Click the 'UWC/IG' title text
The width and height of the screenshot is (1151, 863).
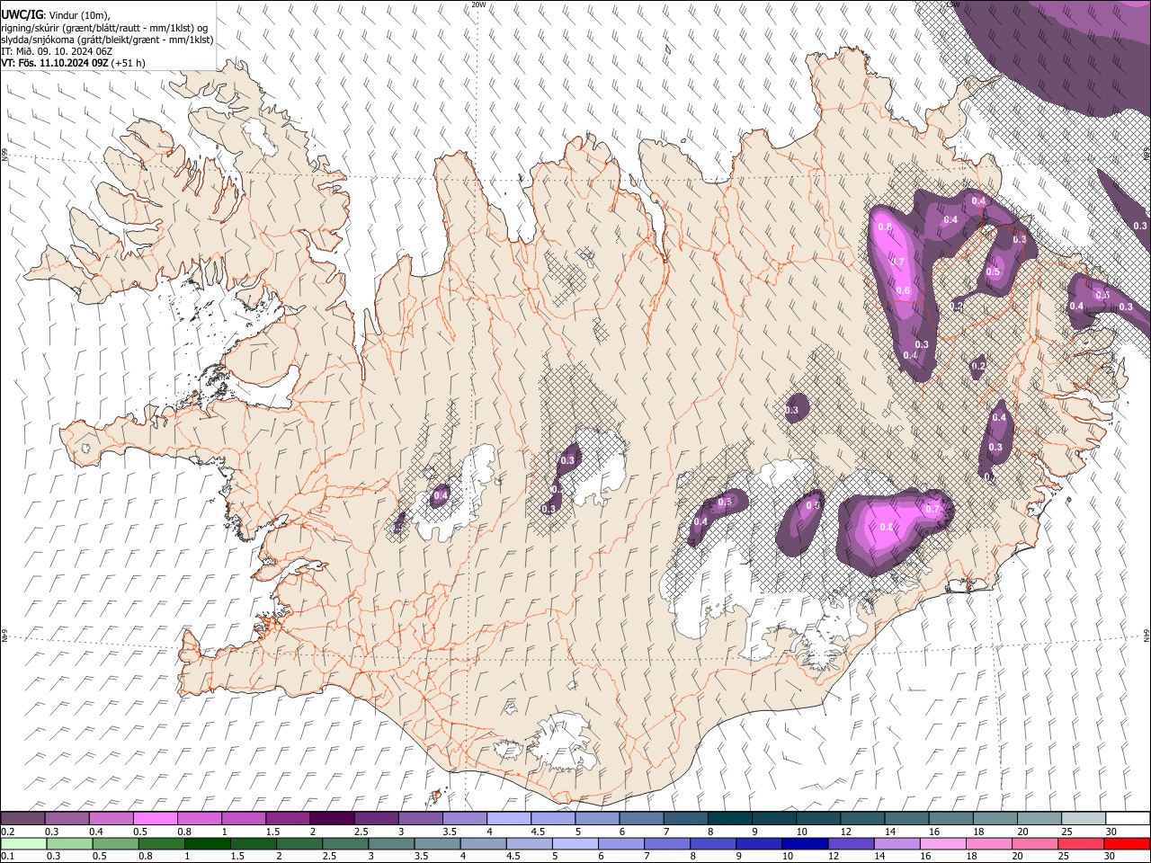[x=22, y=14]
